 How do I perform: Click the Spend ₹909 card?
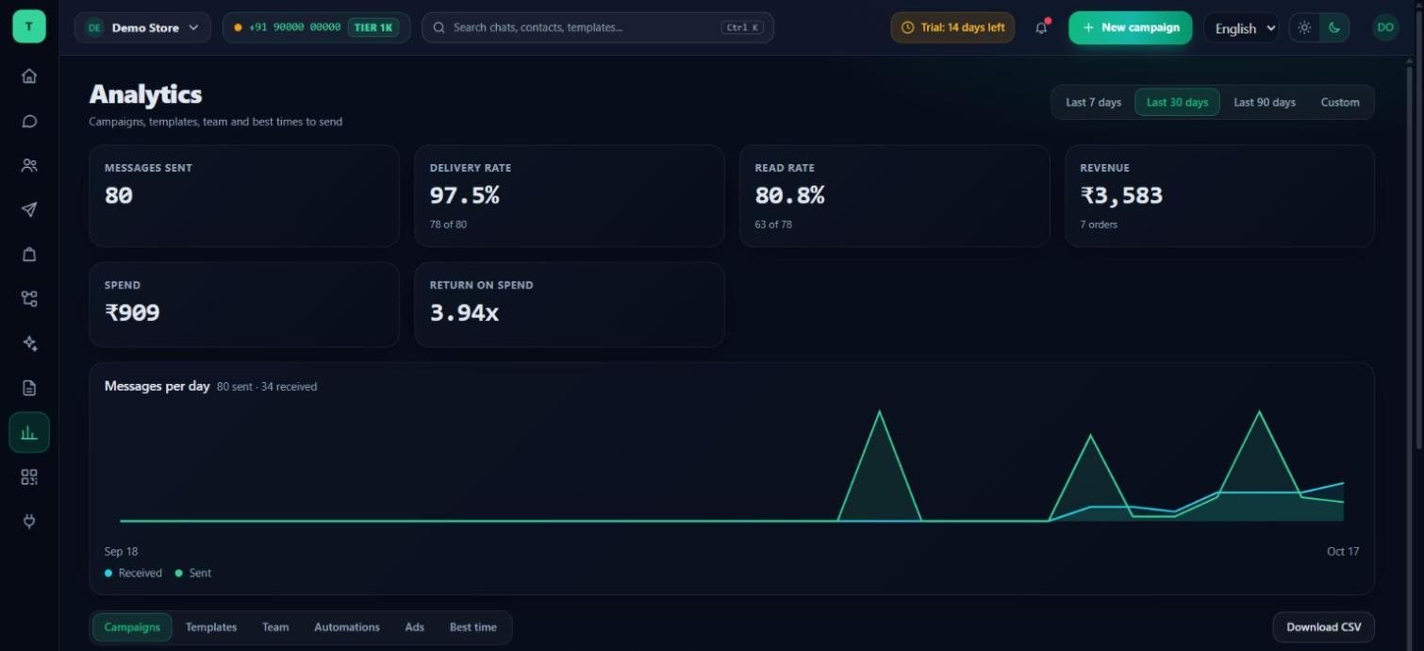coord(244,305)
